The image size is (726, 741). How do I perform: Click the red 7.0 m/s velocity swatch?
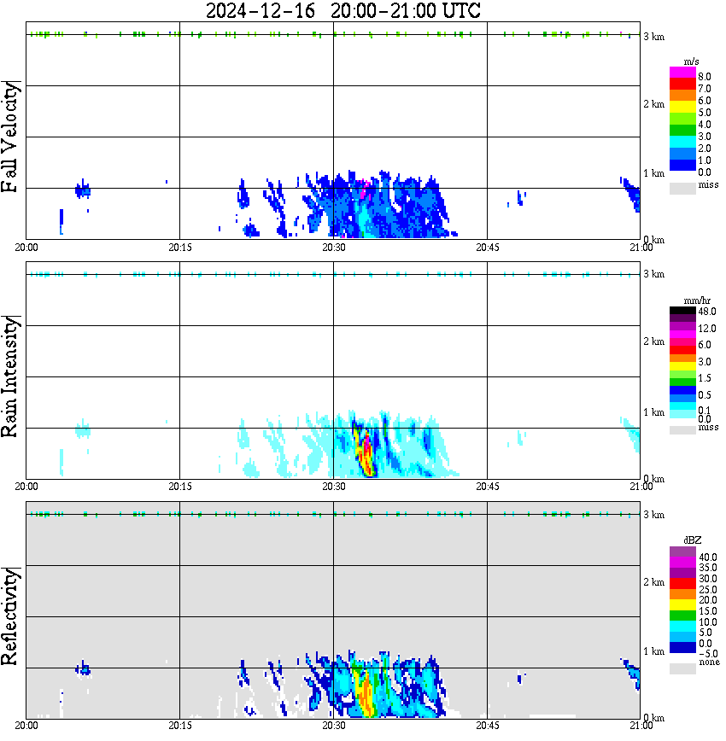tap(682, 84)
